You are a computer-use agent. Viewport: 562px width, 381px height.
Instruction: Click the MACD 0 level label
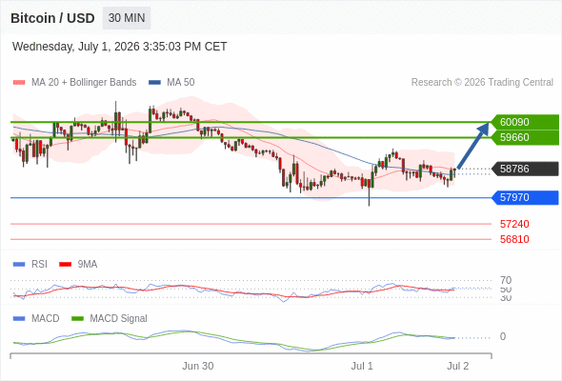tap(503, 336)
